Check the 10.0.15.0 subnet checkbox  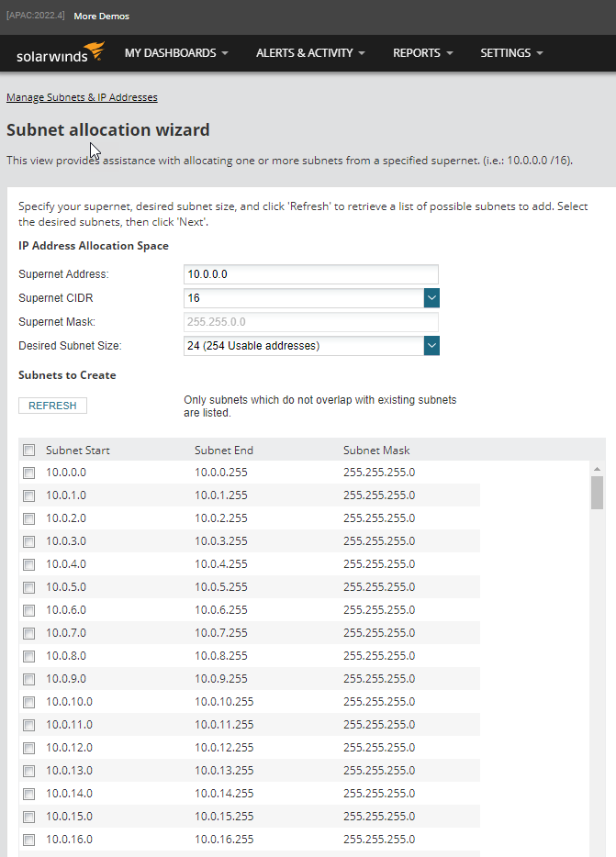(29, 818)
